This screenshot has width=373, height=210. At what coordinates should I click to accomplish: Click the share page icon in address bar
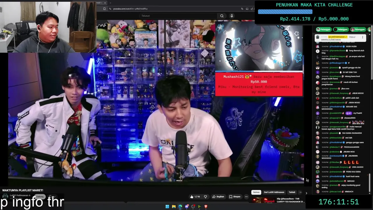[x=251, y=9]
